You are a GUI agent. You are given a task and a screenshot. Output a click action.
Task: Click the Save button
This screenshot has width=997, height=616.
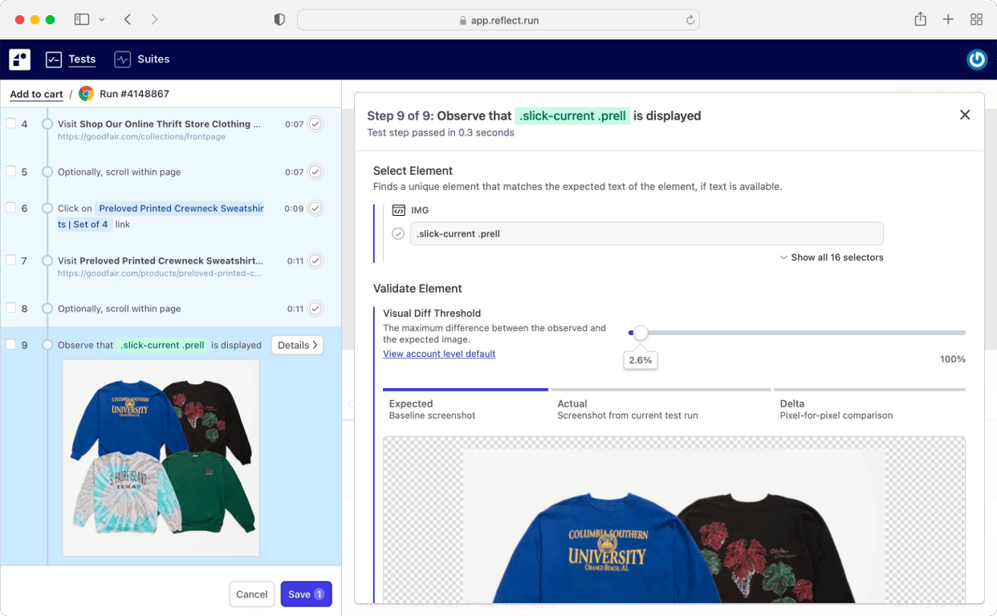[x=306, y=594]
